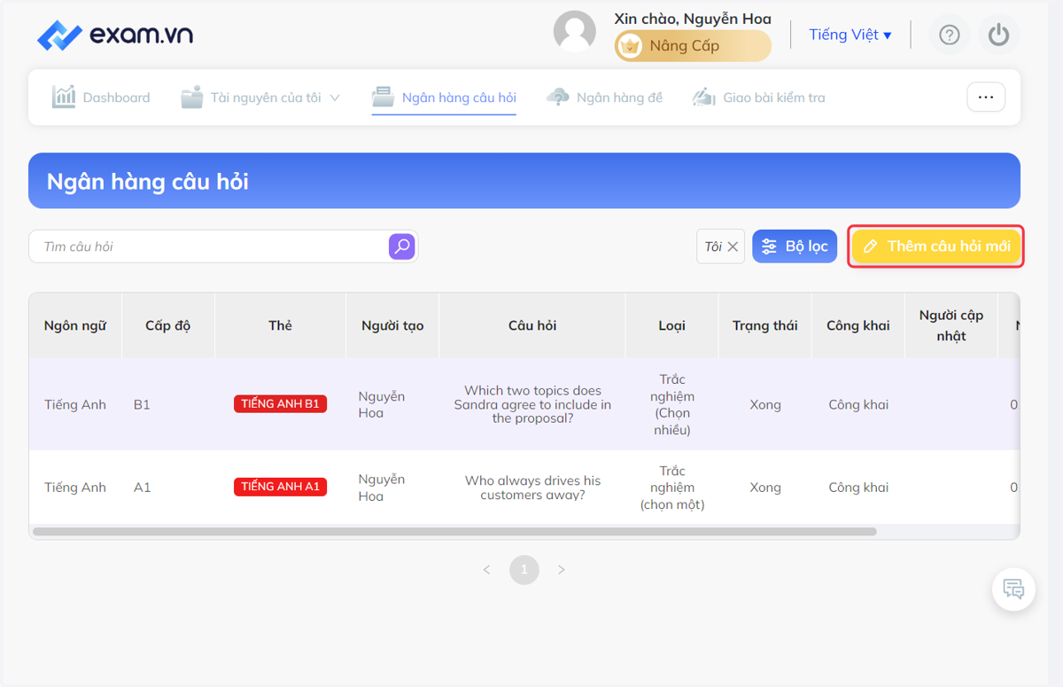The width and height of the screenshot is (1063, 687).
Task: Click the Nâng Cấp upgrade button
Action: tap(693, 46)
